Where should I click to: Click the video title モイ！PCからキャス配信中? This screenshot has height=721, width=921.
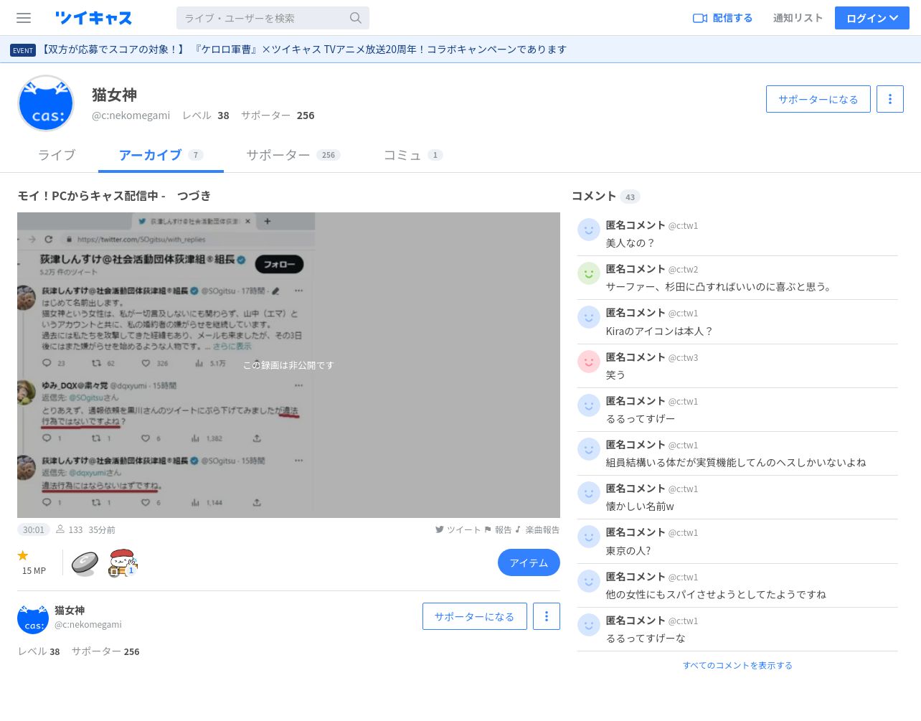(x=114, y=196)
